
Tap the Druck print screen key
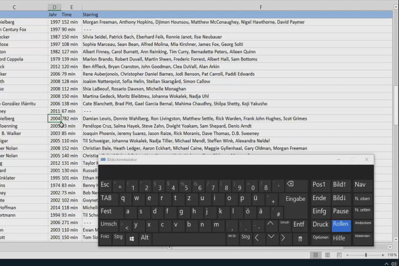point(321,225)
